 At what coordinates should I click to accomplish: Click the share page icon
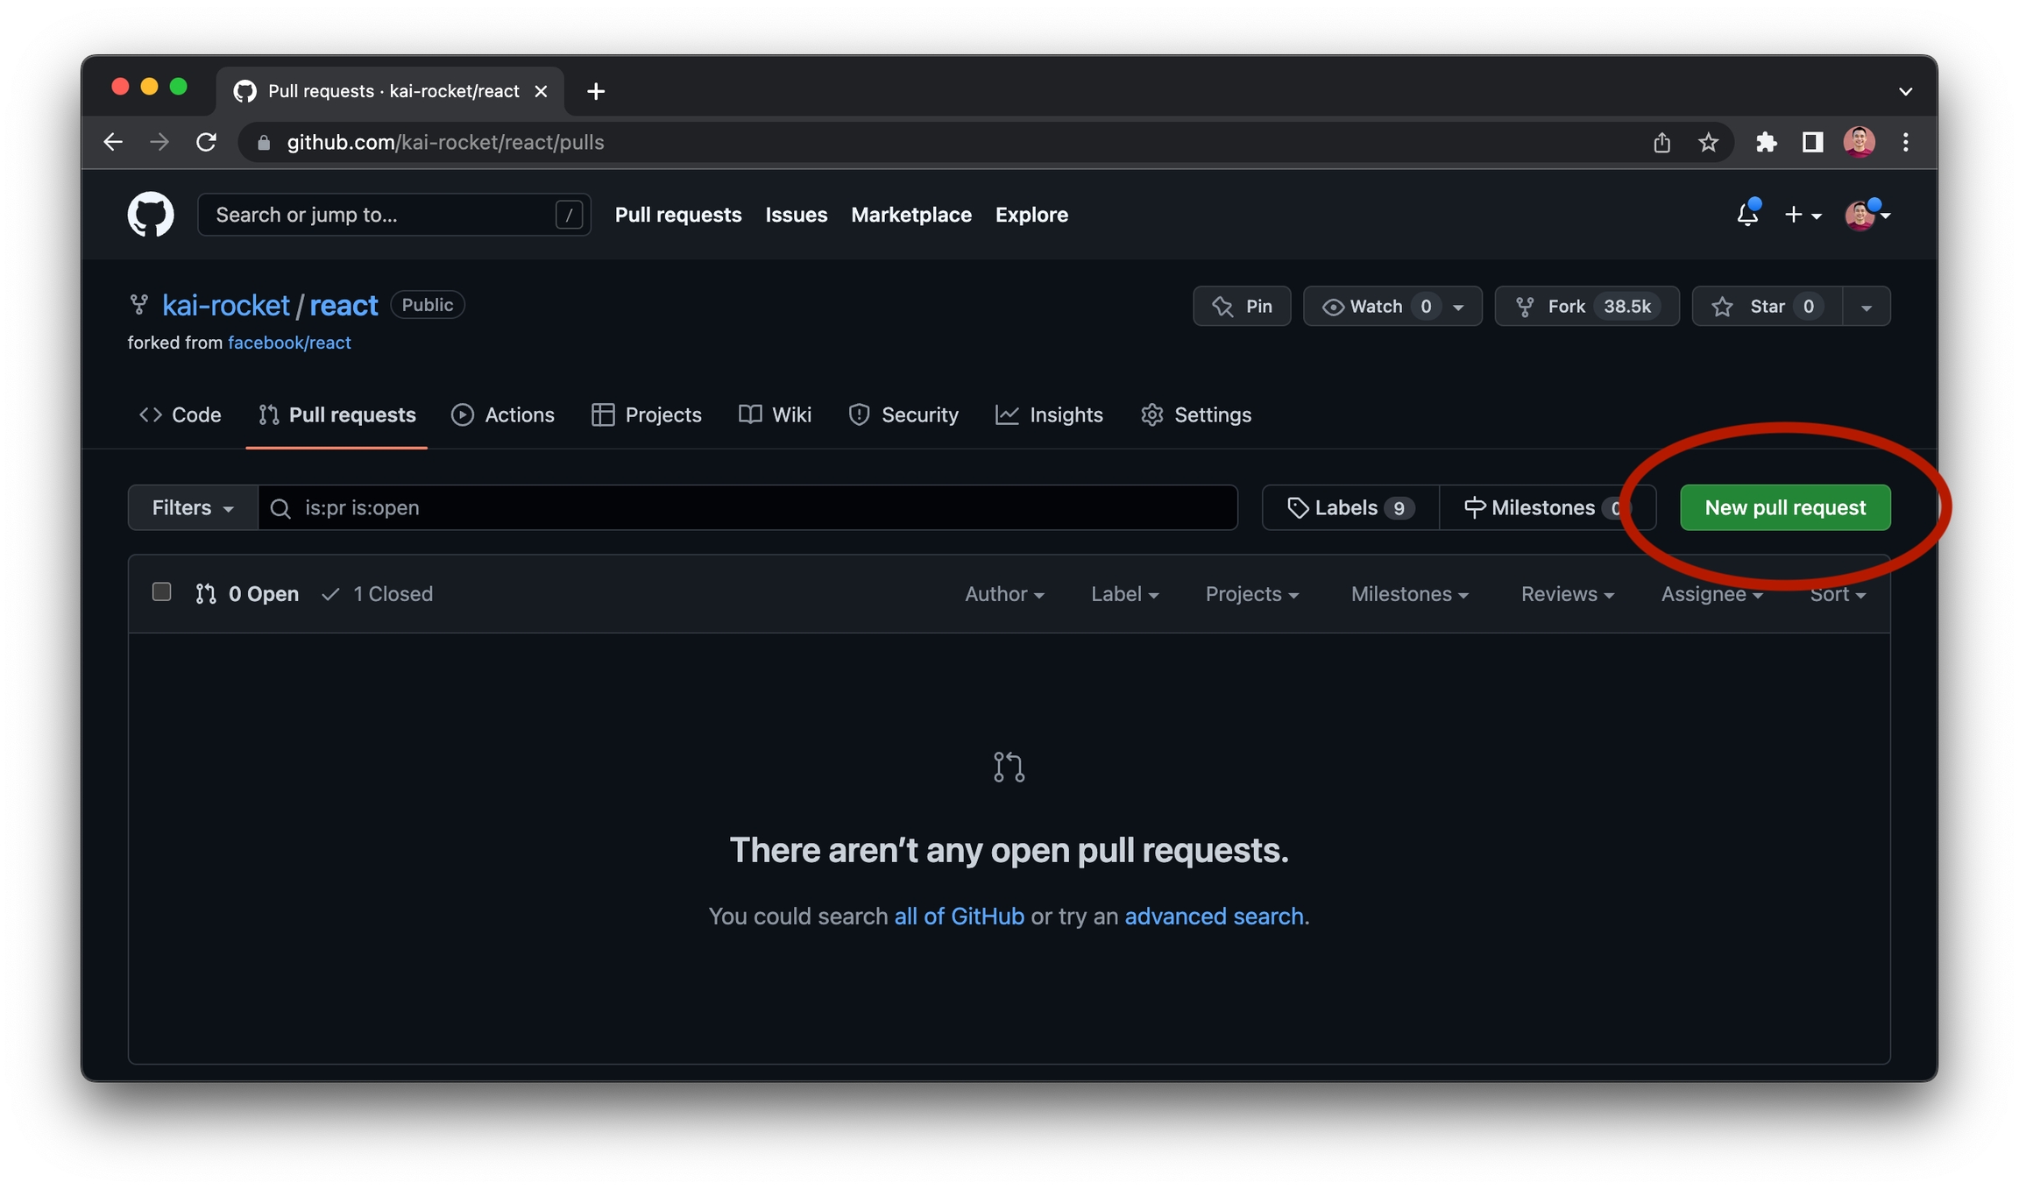pyautogui.click(x=1661, y=142)
